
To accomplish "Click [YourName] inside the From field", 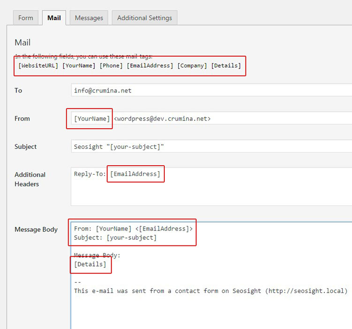I will (x=92, y=119).
